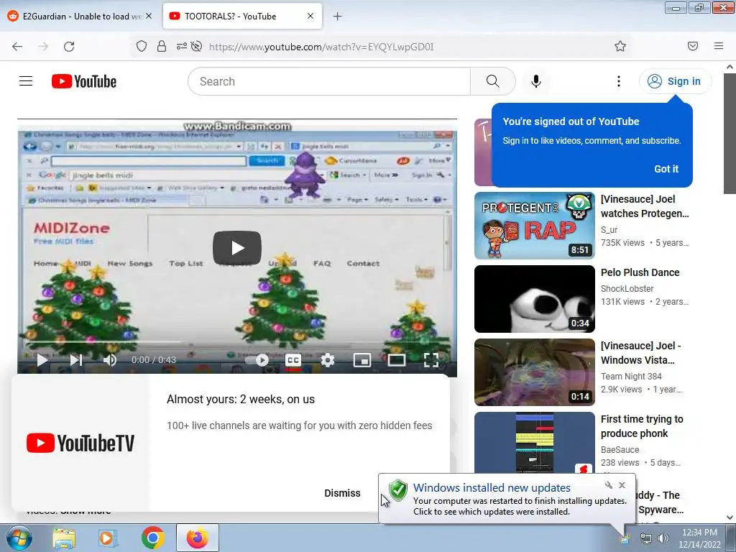The height and width of the screenshot is (552, 736).
Task: Open system tray volume icon
Action: [663, 538]
